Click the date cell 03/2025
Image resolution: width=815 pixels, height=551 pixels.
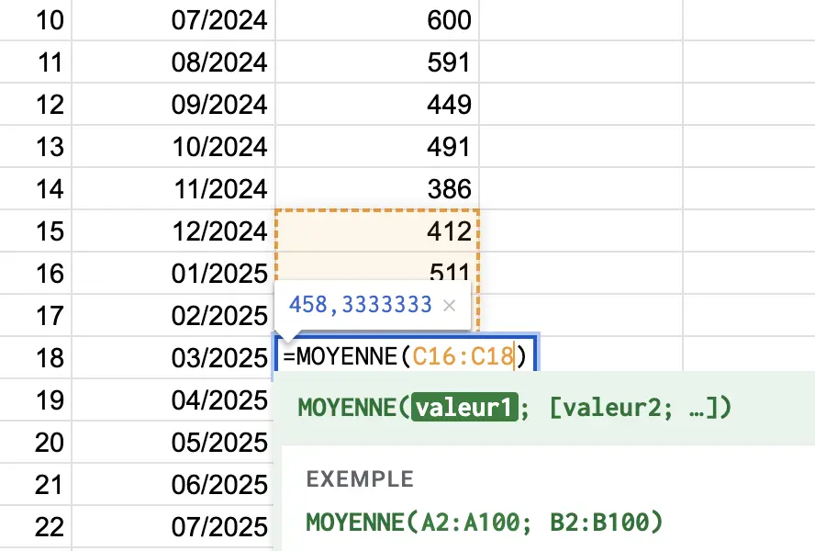(173, 357)
